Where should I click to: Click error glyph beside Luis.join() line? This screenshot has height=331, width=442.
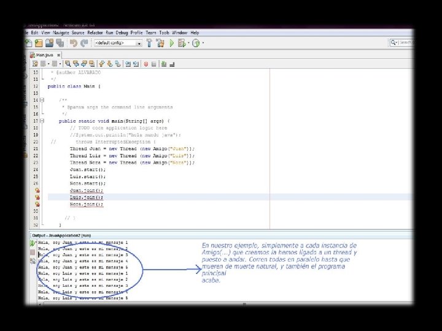click(37, 197)
